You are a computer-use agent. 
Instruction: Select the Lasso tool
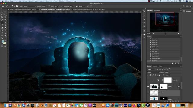point(2,15)
